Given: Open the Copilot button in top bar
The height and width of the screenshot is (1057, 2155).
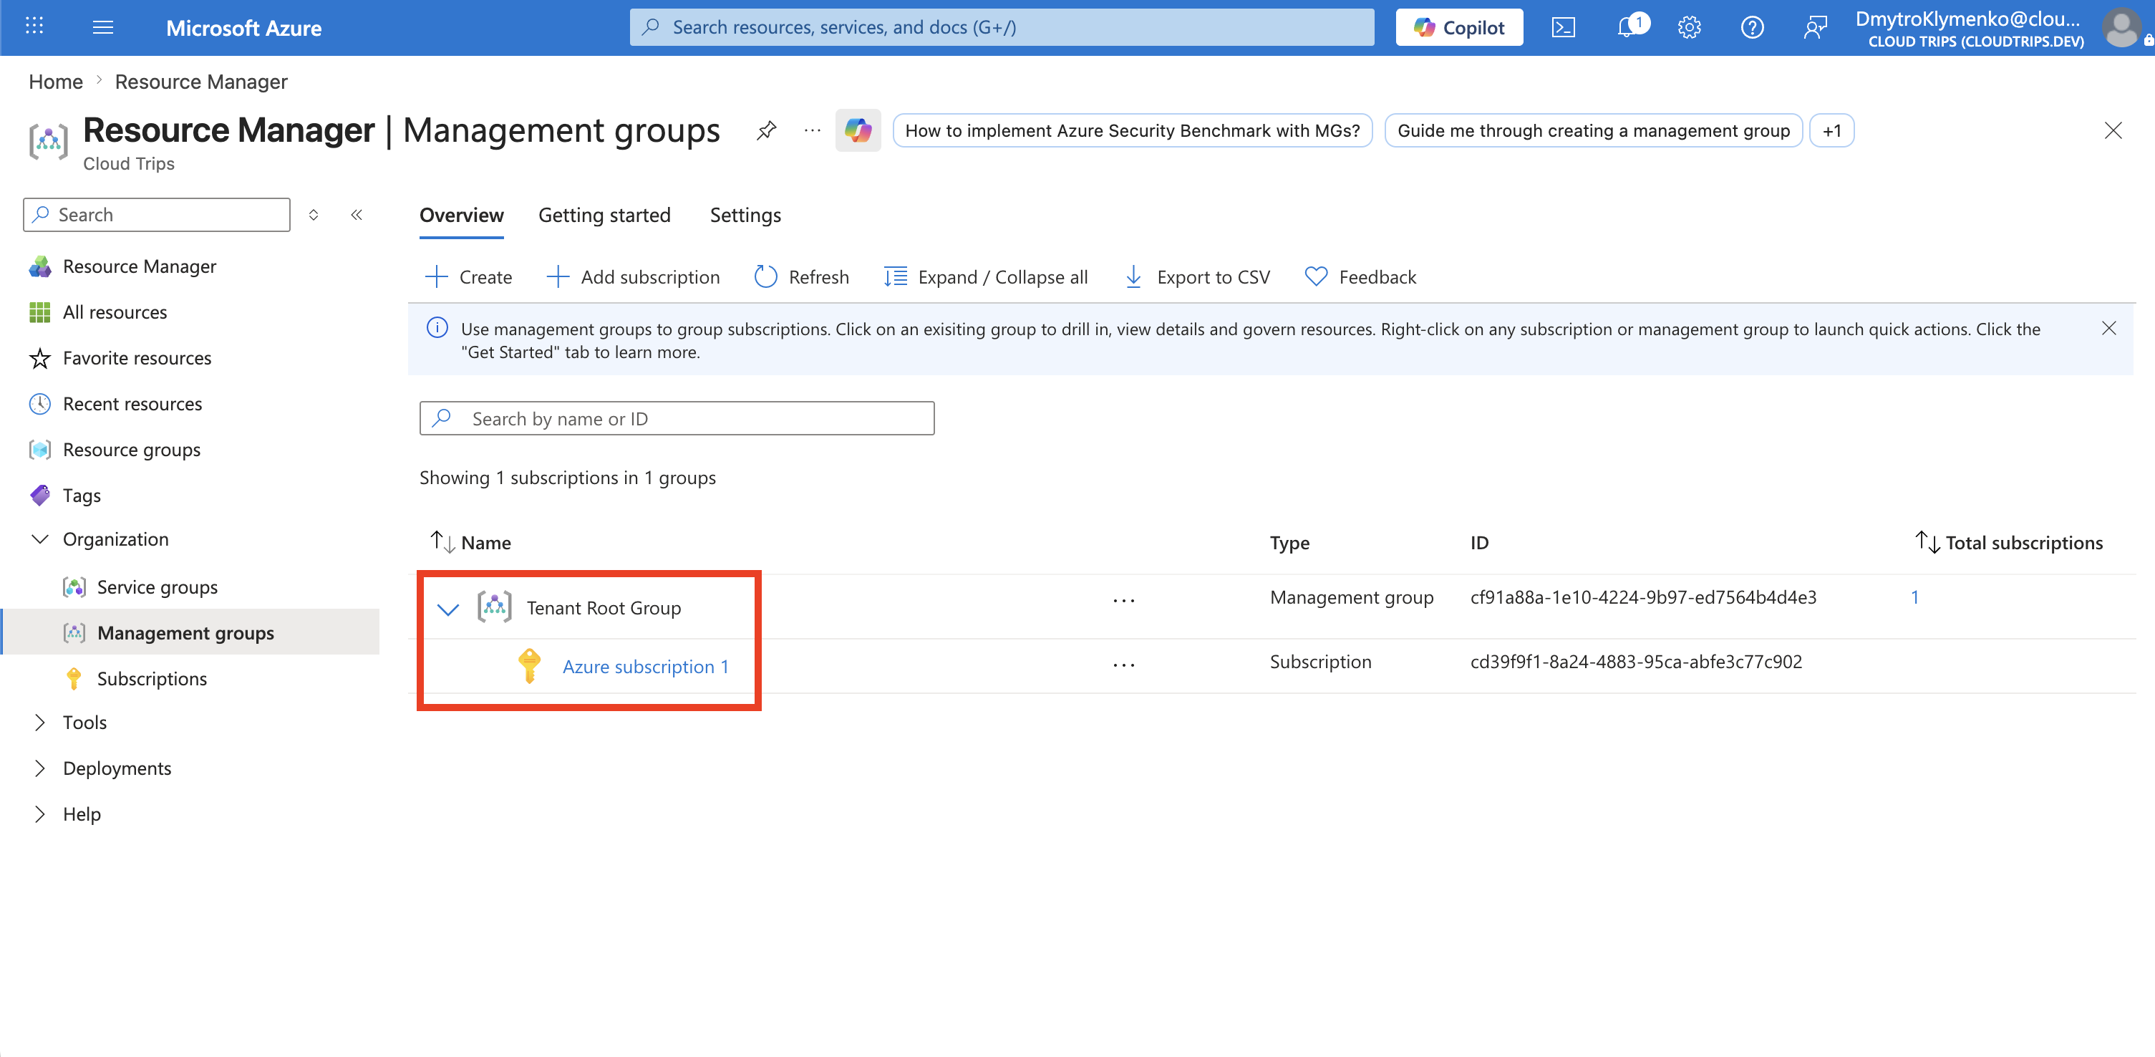Looking at the screenshot, I should point(1459,28).
